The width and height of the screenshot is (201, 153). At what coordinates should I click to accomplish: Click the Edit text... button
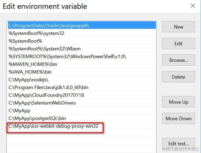[178, 143]
